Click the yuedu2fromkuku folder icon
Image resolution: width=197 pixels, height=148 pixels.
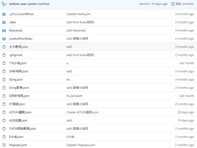(4, 39)
